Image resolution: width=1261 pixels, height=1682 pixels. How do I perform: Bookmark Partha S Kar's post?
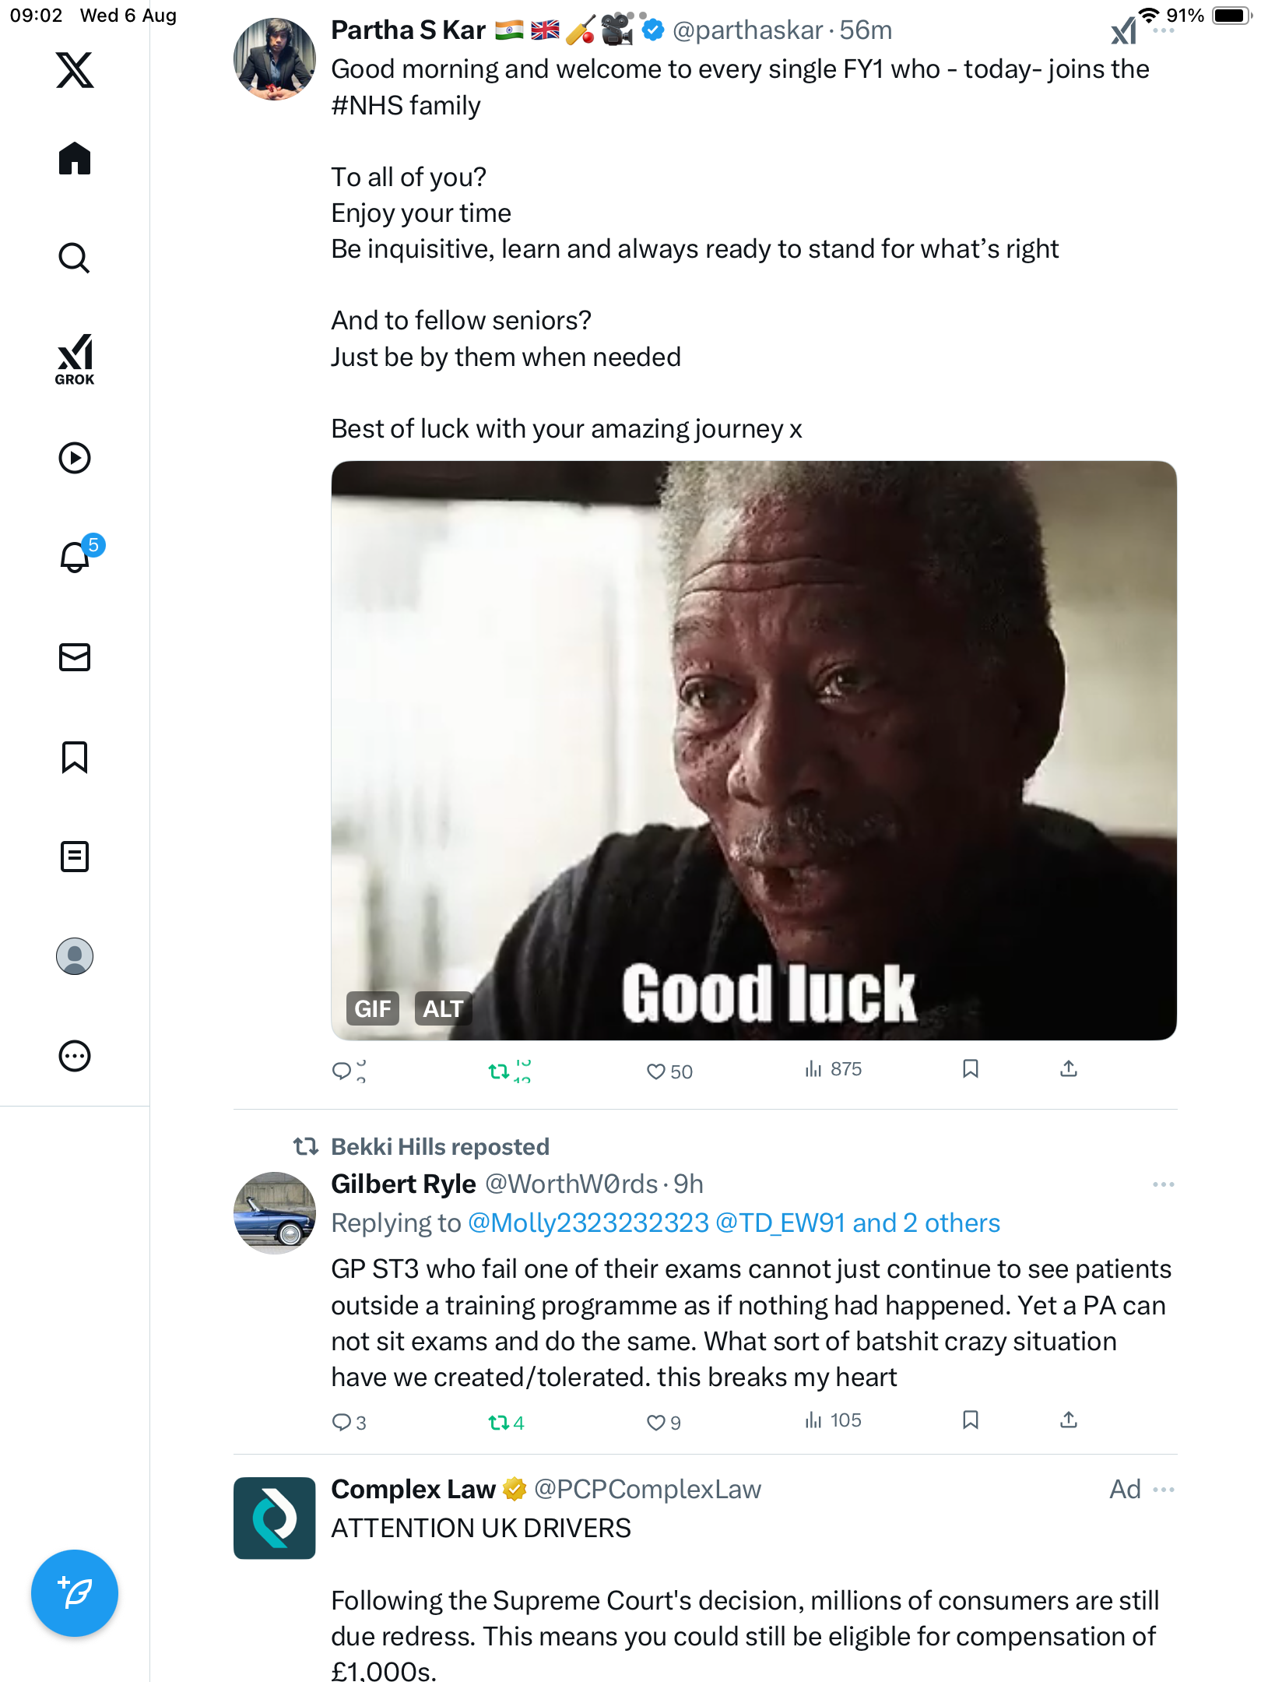point(970,1068)
